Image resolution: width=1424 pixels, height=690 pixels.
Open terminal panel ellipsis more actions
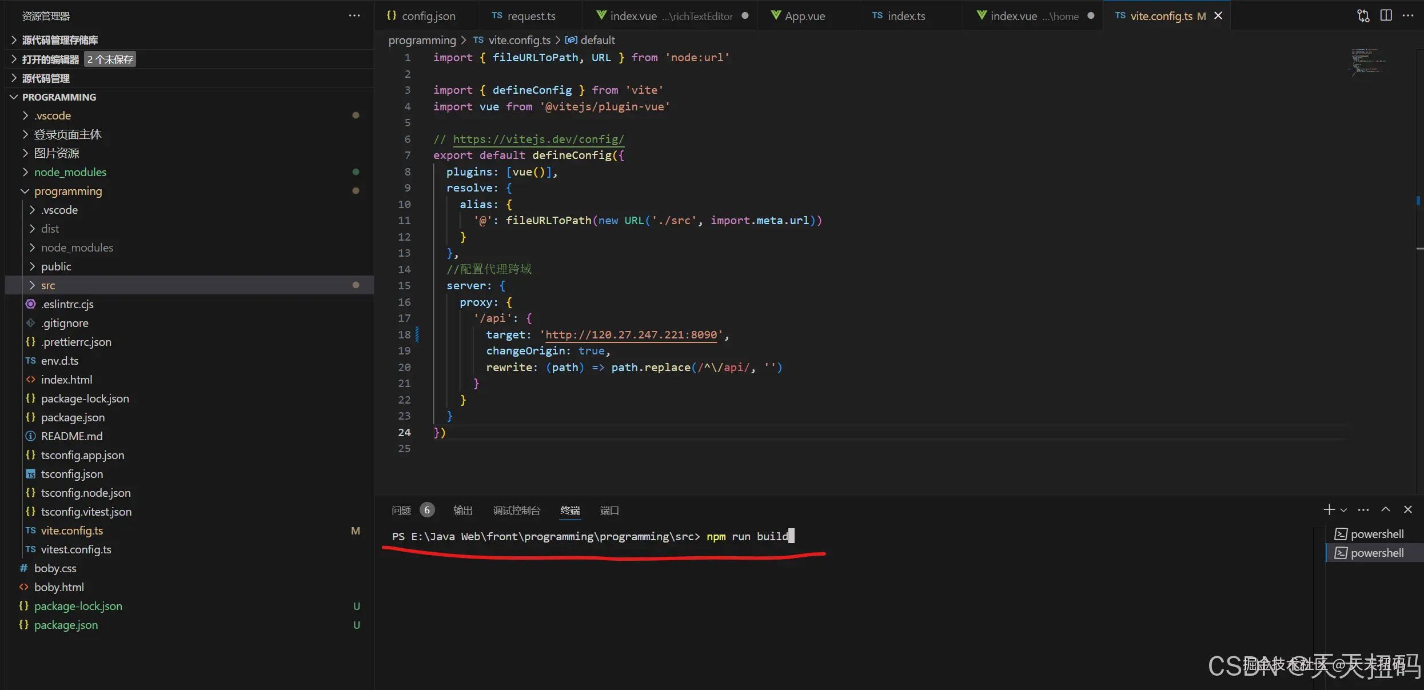(x=1363, y=510)
